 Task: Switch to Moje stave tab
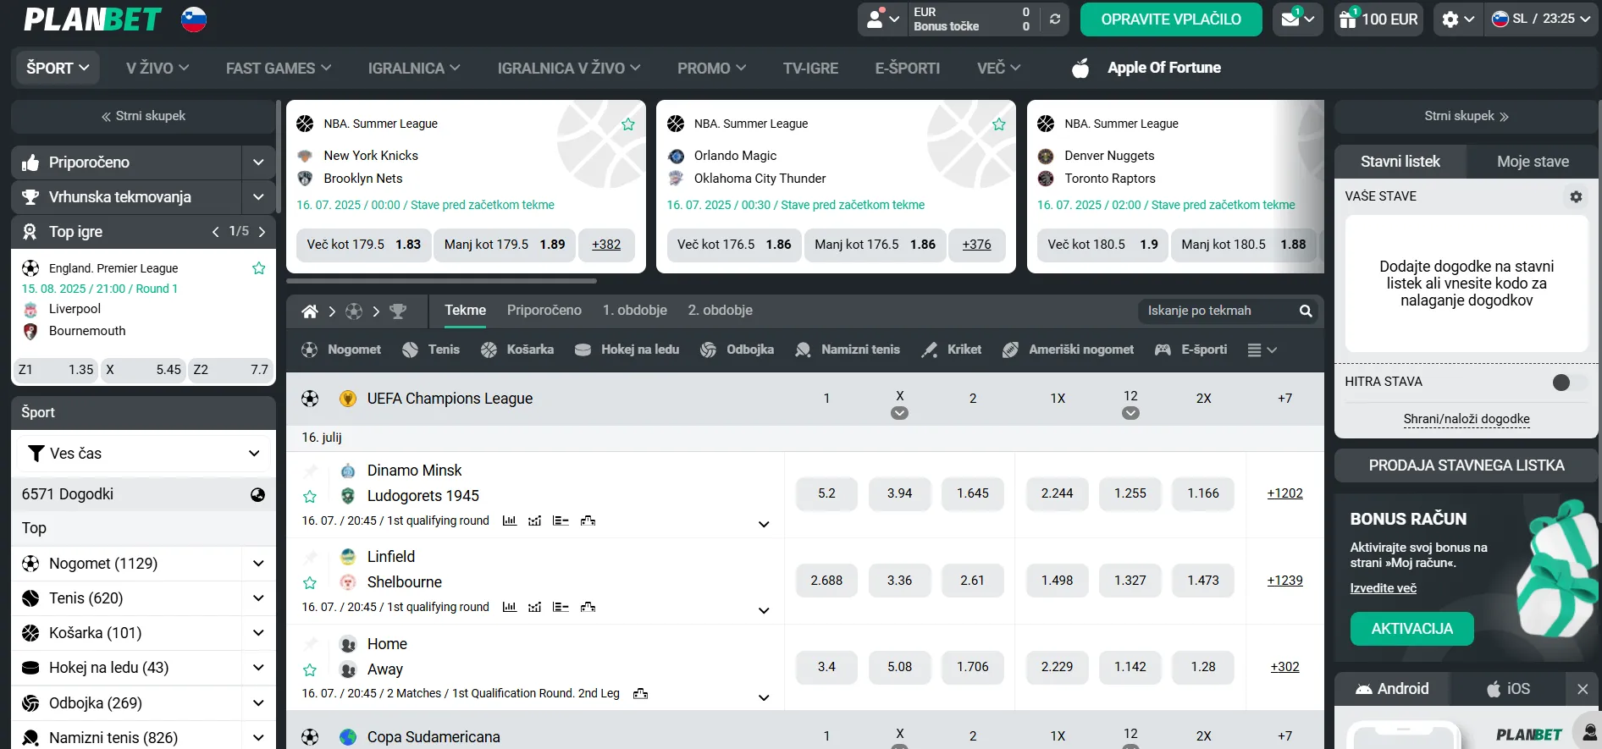click(x=1533, y=162)
